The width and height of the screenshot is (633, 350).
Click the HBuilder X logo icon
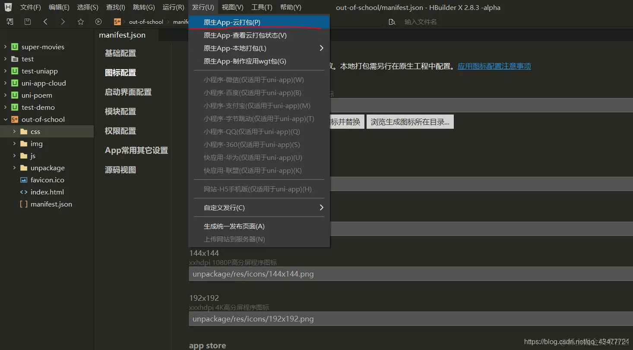[x=8, y=7]
